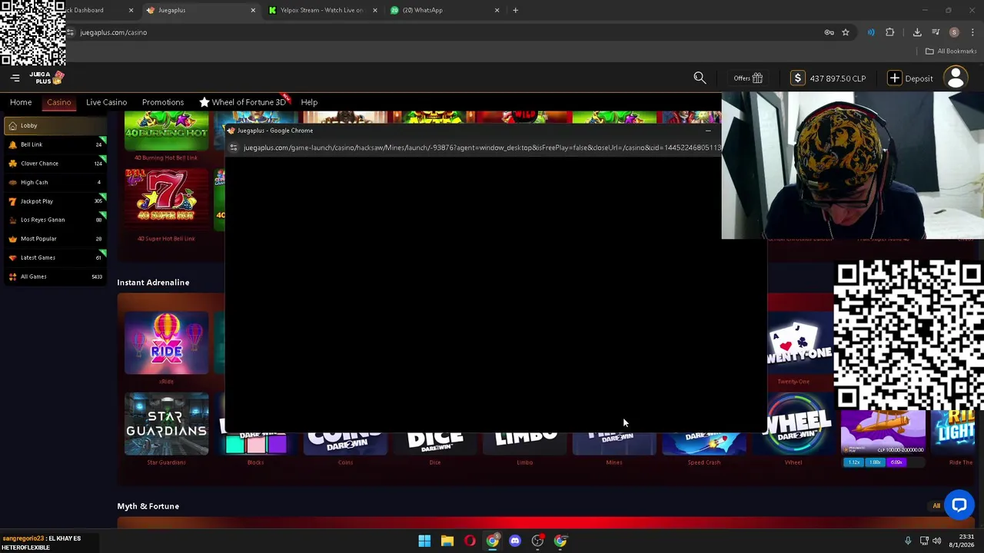
Task: Open the Help menu item
Action: [309, 102]
